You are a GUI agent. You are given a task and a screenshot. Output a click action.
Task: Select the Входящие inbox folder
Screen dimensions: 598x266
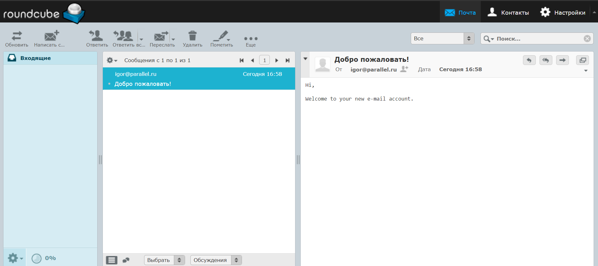coord(50,58)
